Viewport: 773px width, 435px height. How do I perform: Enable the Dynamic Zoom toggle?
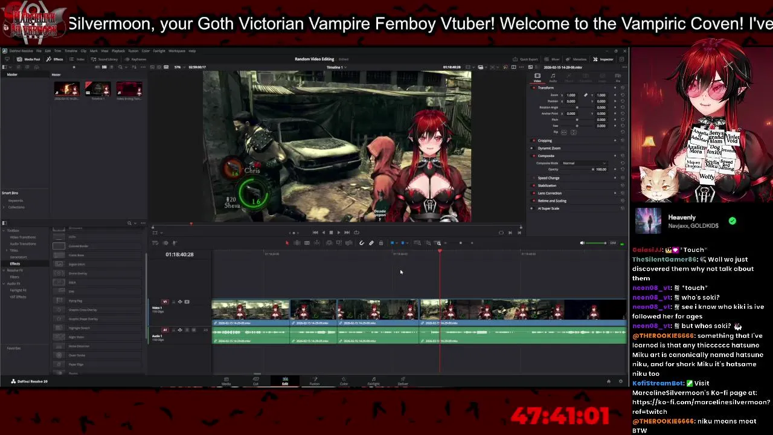[532, 148]
